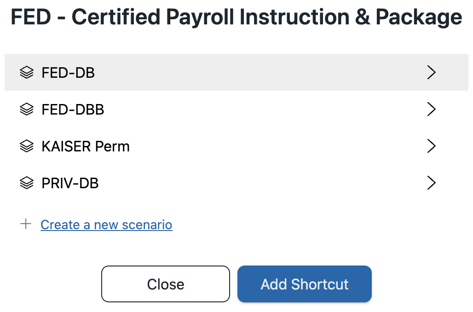Choose the PRIV-DB scenario label
The height and width of the screenshot is (312, 473).
pos(70,183)
